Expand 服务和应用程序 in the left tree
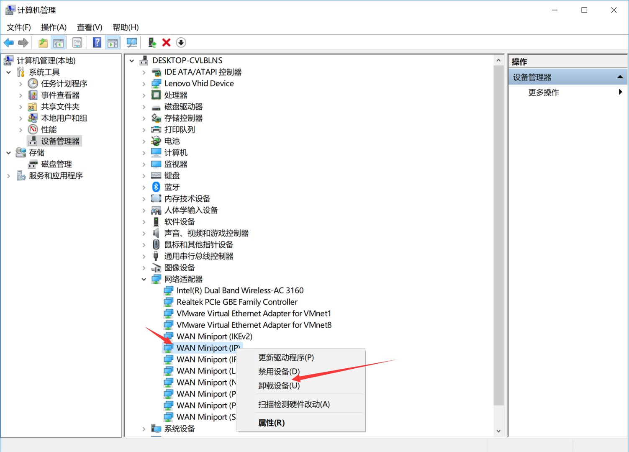The image size is (629, 452). 8,176
